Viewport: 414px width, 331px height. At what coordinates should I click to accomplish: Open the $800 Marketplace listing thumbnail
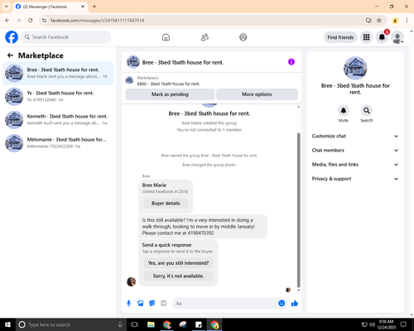tap(129, 80)
